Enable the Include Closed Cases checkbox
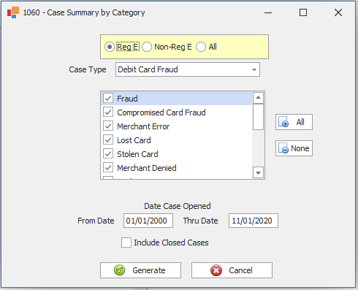The height and width of the screenshot is (290, 358). tap(126, 243)
